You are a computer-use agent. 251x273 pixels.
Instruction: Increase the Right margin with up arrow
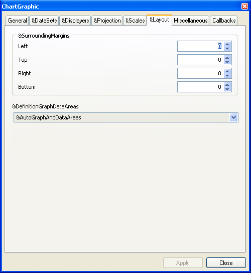pos(227,71)
